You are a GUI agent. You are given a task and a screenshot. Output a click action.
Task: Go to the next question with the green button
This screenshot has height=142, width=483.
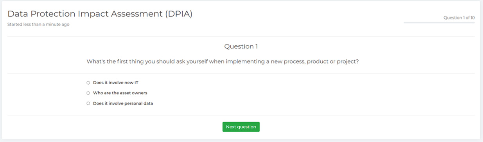point(241,127)
